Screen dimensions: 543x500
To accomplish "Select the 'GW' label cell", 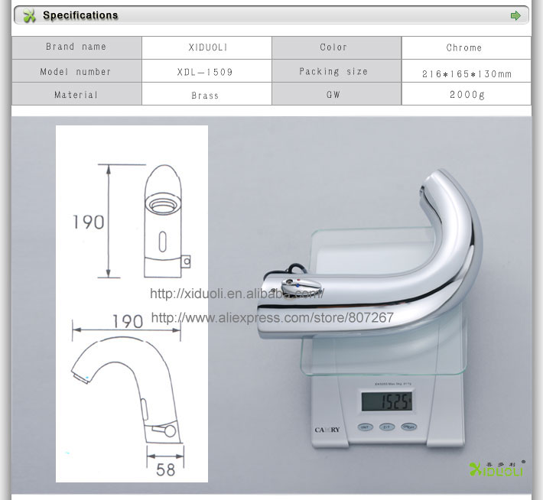I will [337, 94].
